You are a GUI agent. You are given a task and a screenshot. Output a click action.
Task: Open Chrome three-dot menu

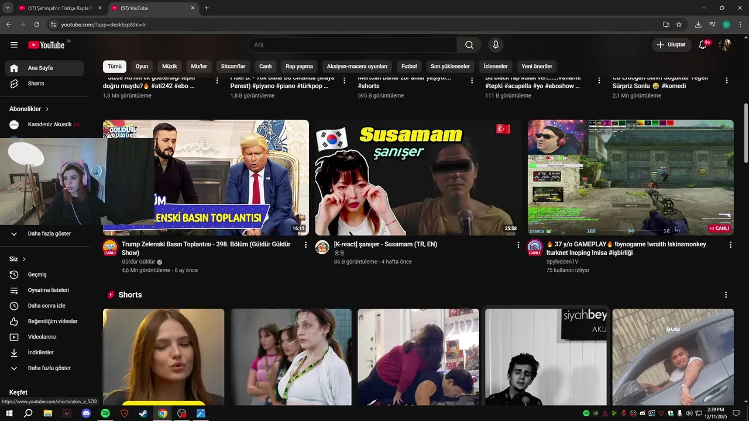pos(740,25)
